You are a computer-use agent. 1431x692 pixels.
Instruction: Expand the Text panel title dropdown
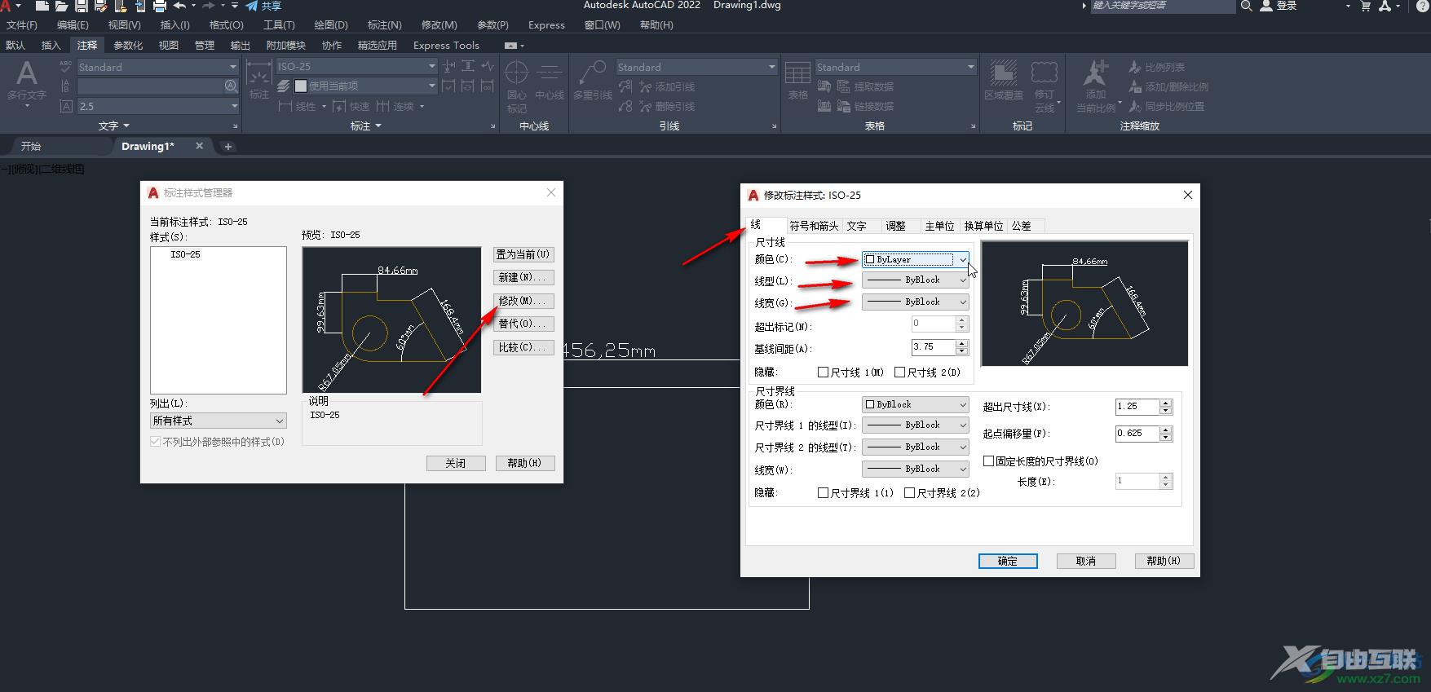[114, 126]
